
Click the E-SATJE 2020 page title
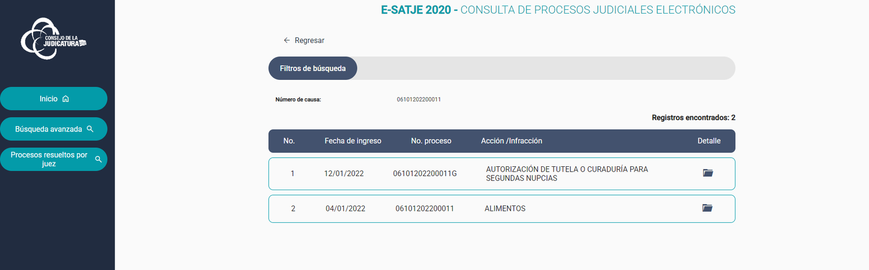[415, 10]
